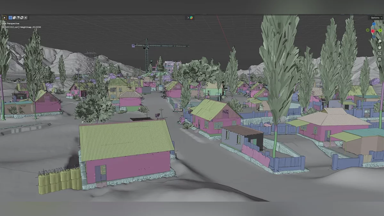Enable Invert selection mode icon

point(22,18)
